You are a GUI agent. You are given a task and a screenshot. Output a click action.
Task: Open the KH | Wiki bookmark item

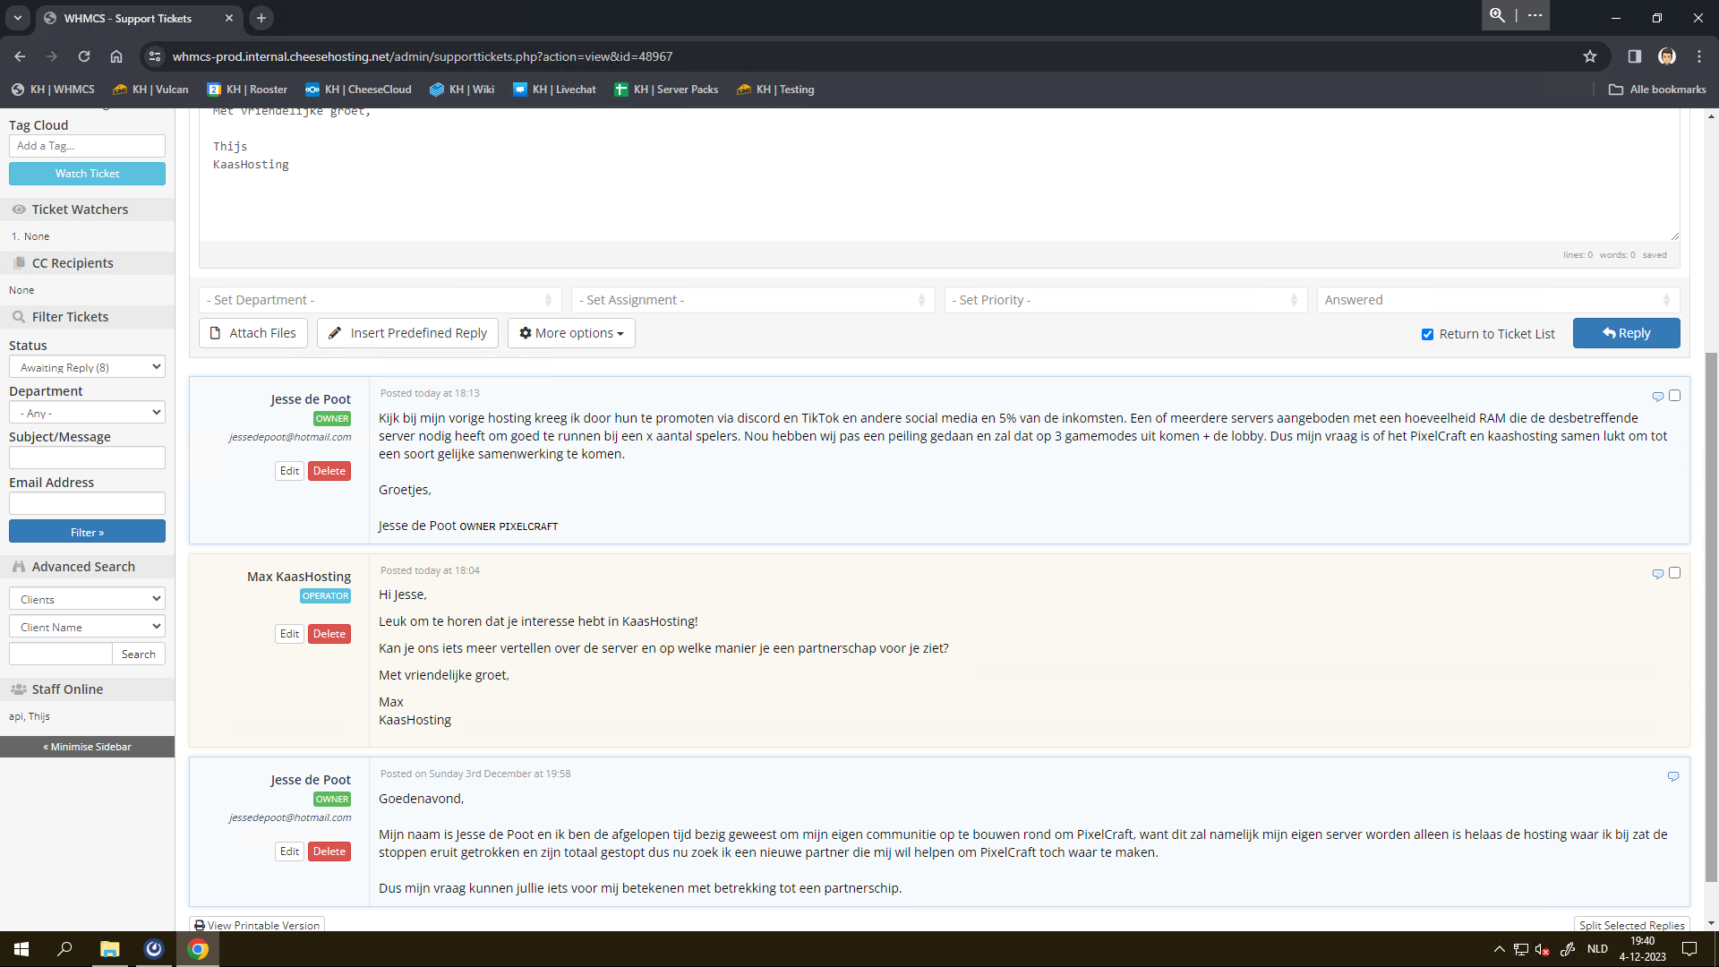[462, 90]
